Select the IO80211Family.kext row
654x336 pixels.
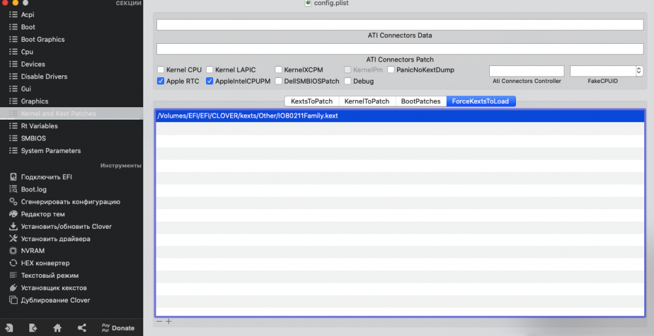pos(400,116)
